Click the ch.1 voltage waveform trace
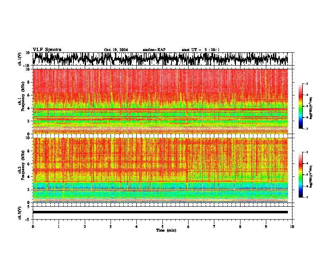The width and height of the screenshot is (329, 254). [x=160, y=59]
